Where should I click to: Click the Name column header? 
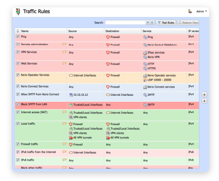(44, 31)
